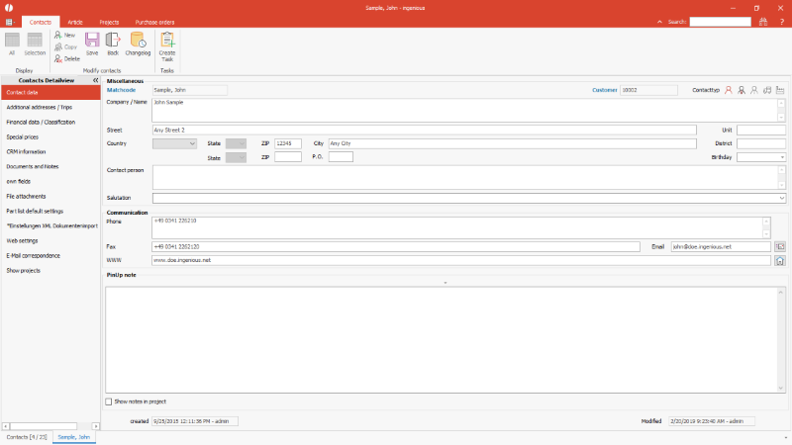
Task: Open Documents and Notes section
Action: 32,166
